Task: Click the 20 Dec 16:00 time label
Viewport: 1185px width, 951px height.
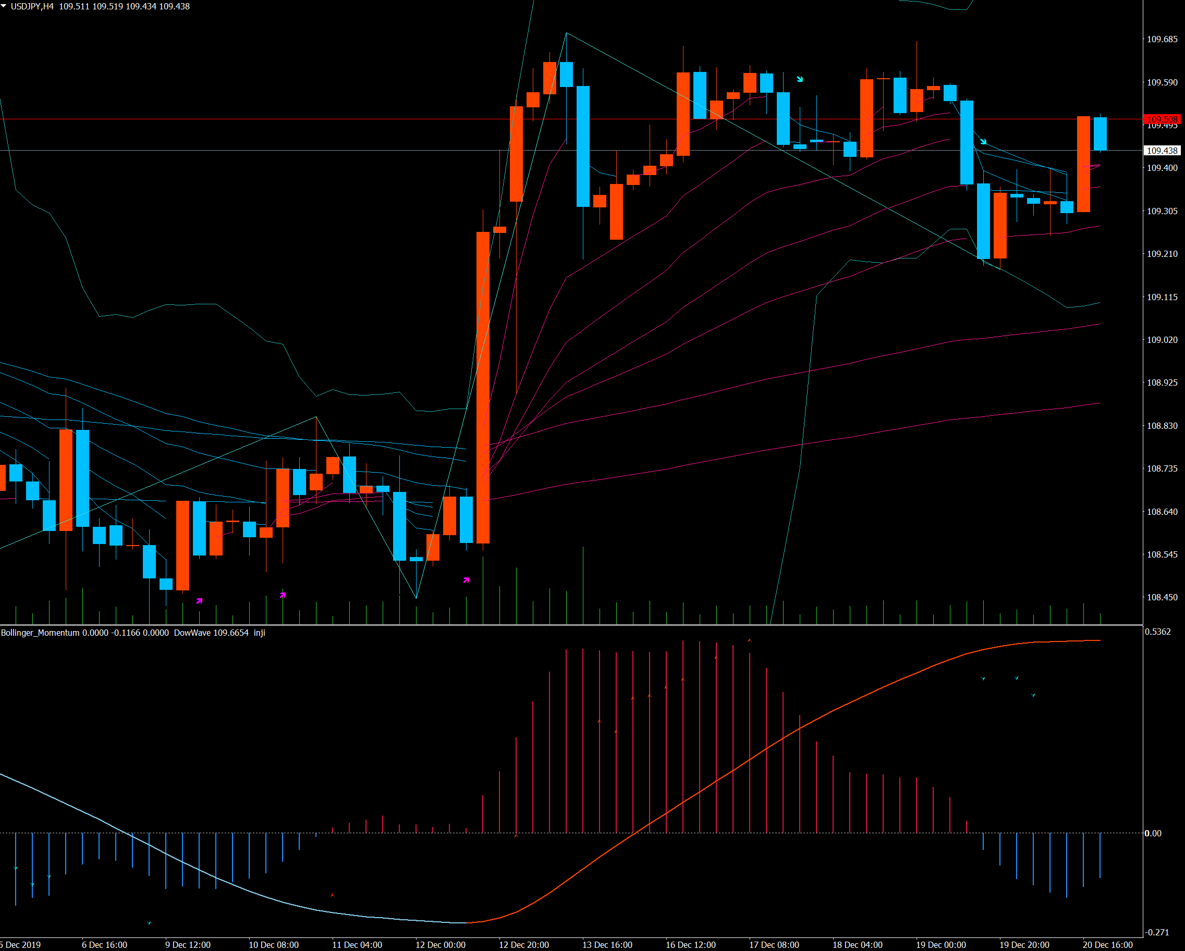Action: 1107,945
